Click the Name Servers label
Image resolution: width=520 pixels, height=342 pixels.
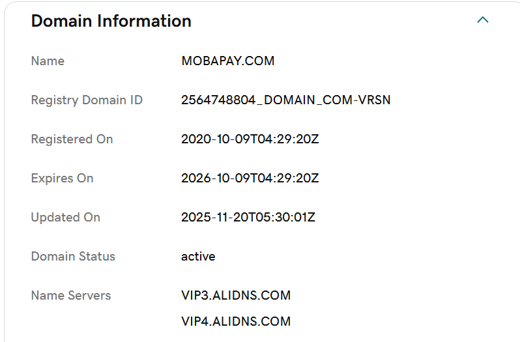pos(71,296)
